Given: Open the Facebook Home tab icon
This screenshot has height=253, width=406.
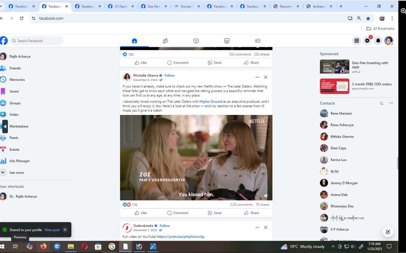Looking at the screenshot, I should point(134,41).
